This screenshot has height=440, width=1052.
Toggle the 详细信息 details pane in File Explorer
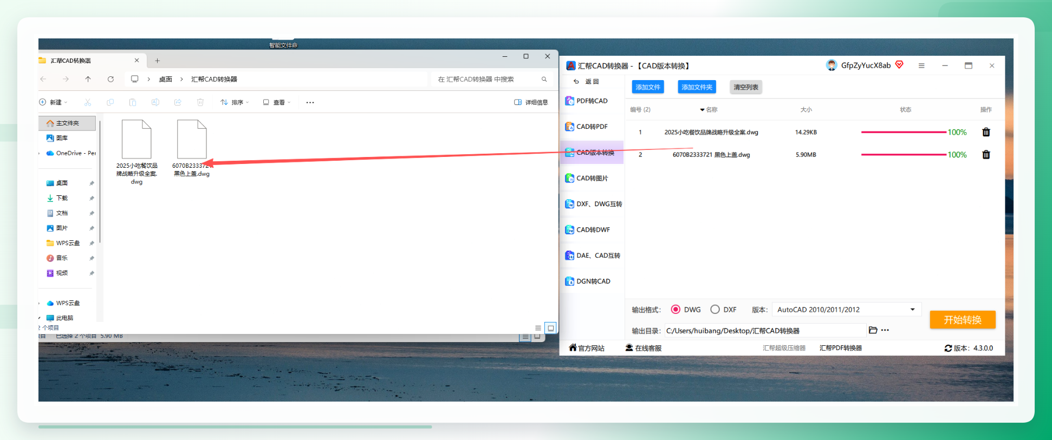pyautogui.click(x=531, y=102)
